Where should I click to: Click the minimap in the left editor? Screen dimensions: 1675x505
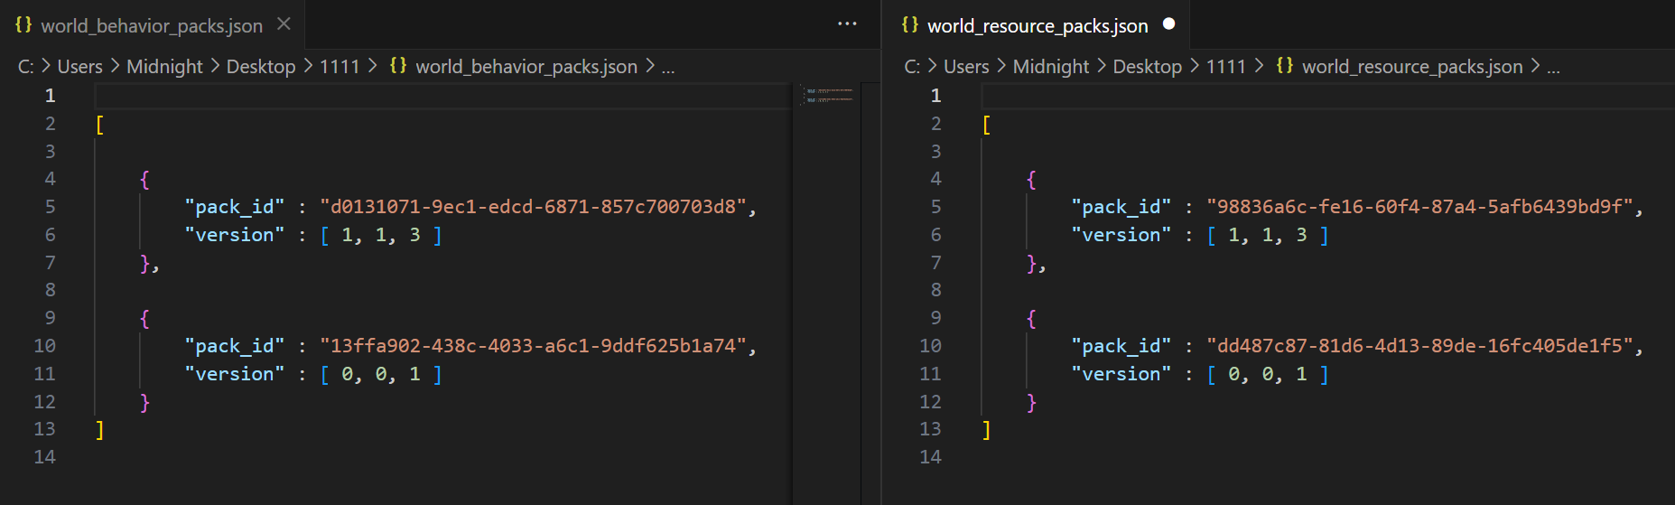826,95
